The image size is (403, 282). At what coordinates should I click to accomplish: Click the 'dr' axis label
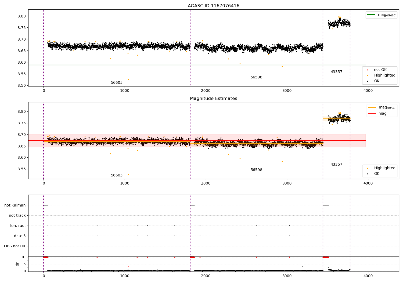[17, 264]
